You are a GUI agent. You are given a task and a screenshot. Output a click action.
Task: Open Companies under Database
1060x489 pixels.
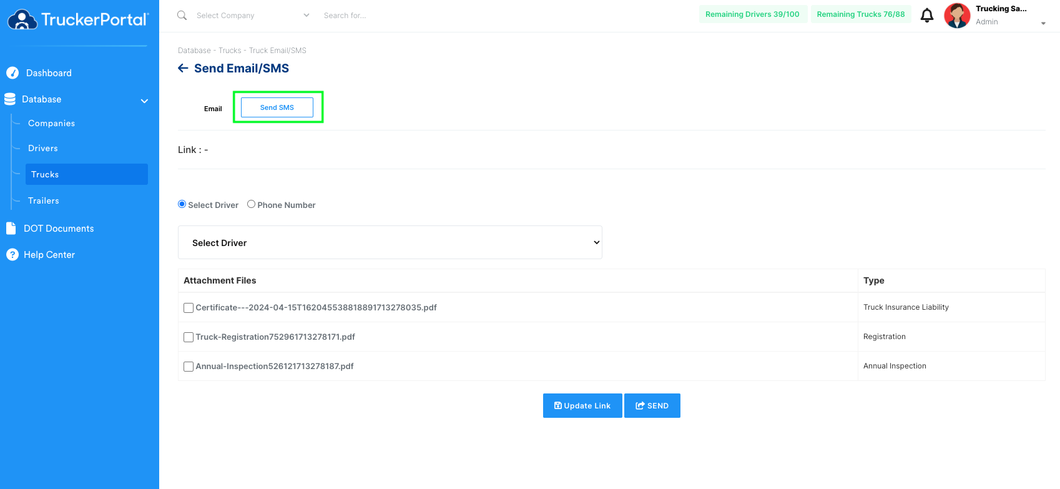pyautogui.click(x=51, y=124)
